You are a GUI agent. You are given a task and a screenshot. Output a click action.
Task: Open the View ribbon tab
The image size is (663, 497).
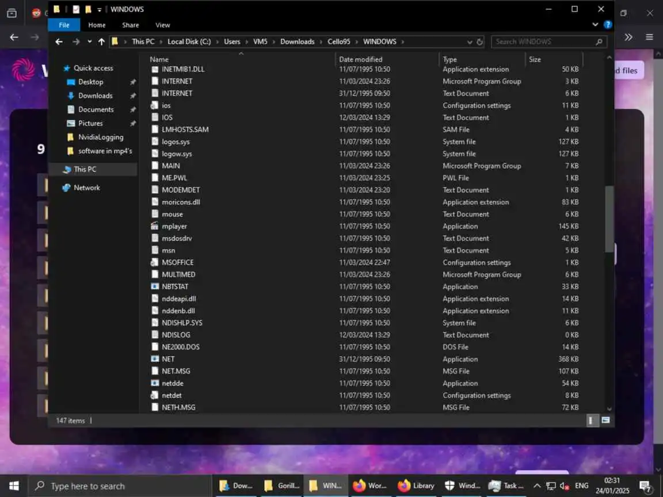click(163, 25)
